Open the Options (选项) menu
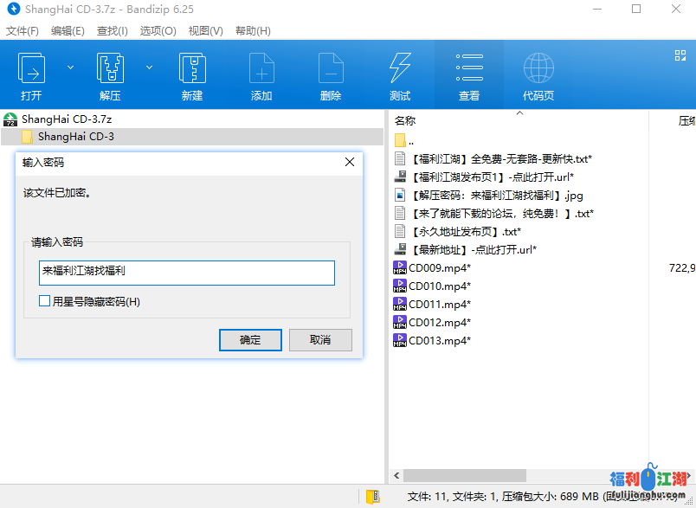This screenshot has width=696, height=508. [158, 30]
